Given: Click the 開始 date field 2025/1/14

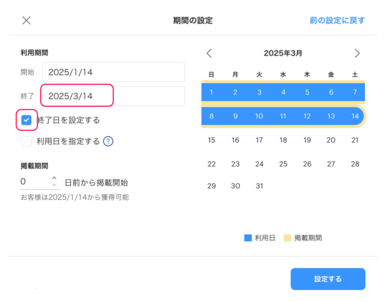Looking at the screenshot, I should click(113, 72).
